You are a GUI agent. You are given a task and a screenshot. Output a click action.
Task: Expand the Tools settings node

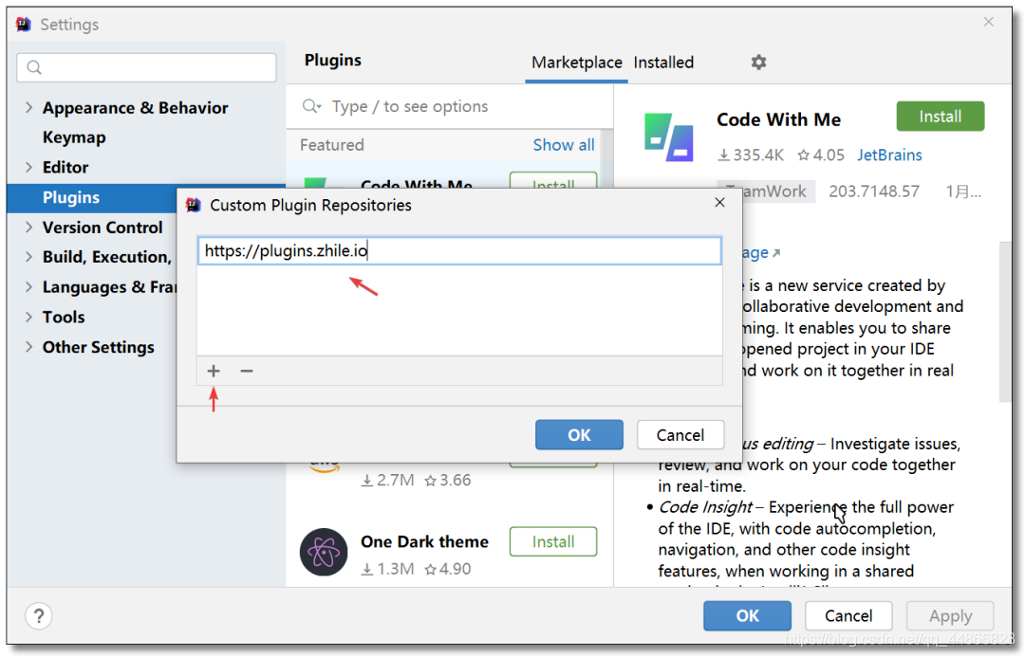(28, 317)
